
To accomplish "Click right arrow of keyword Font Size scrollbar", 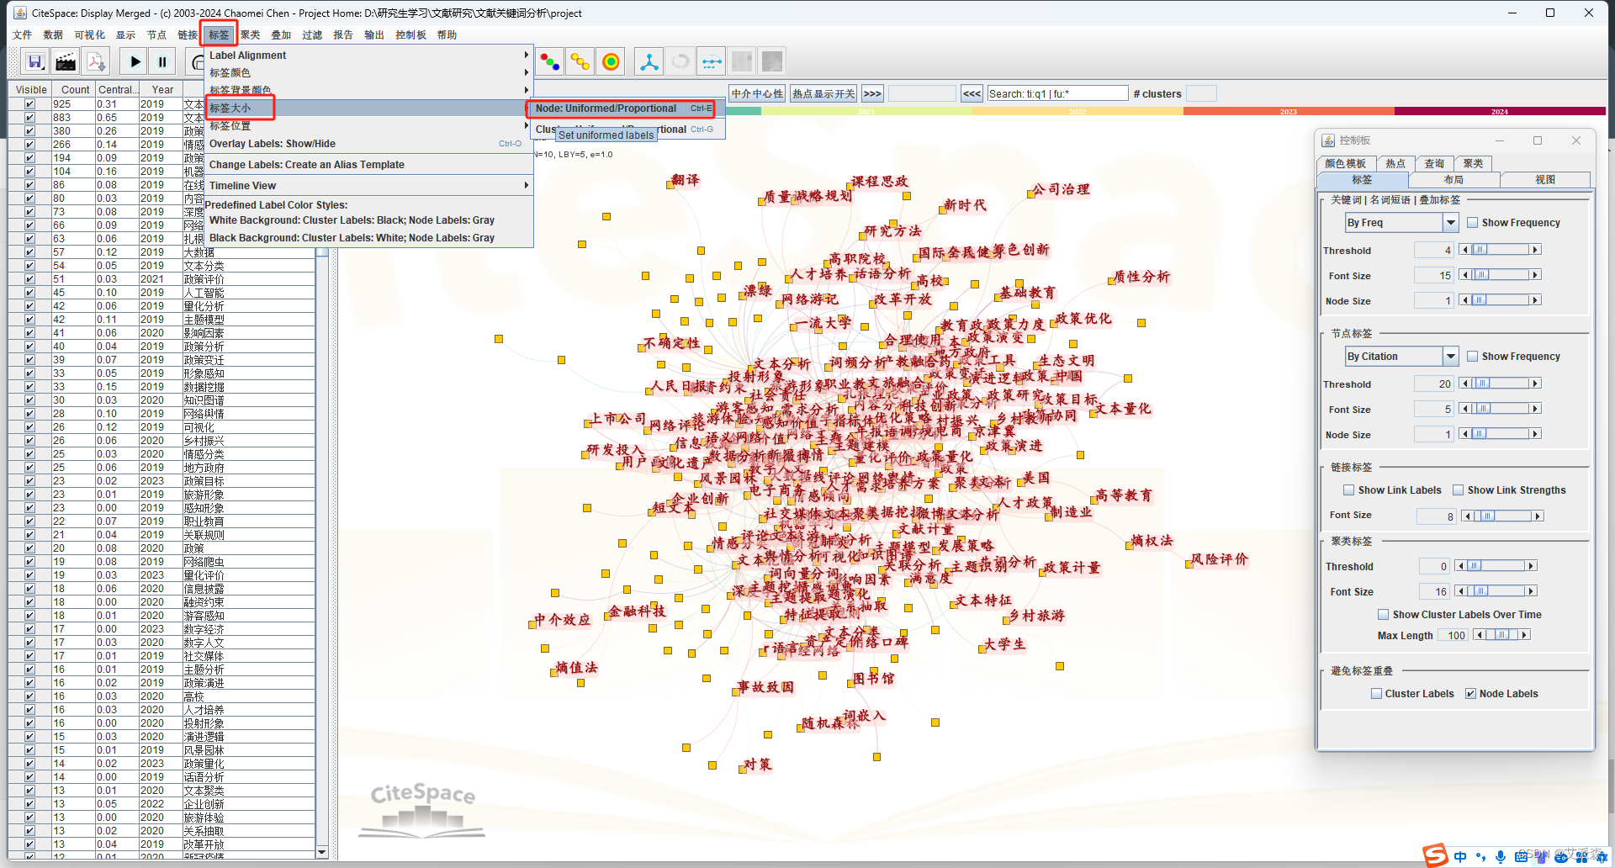I will pyautogui.click(x=1535, y=275).
